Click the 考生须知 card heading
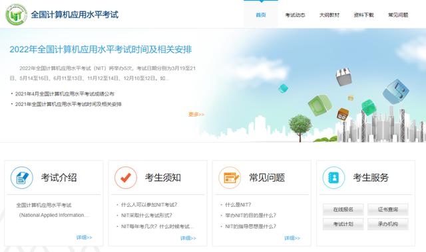 pyautogui.click(x=162, y=178)
